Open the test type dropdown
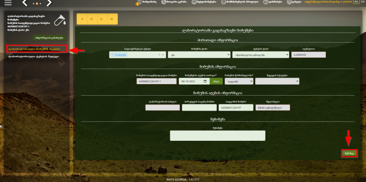Image resolution: width=366 pixels, height=182 pixels. 261,54
